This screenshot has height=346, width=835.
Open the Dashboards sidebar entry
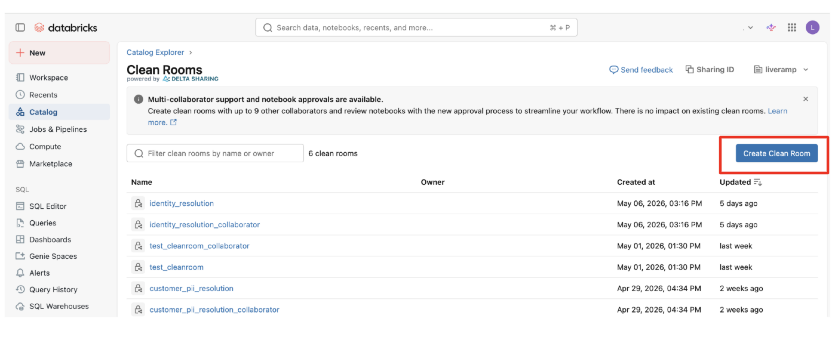point(59,240)
